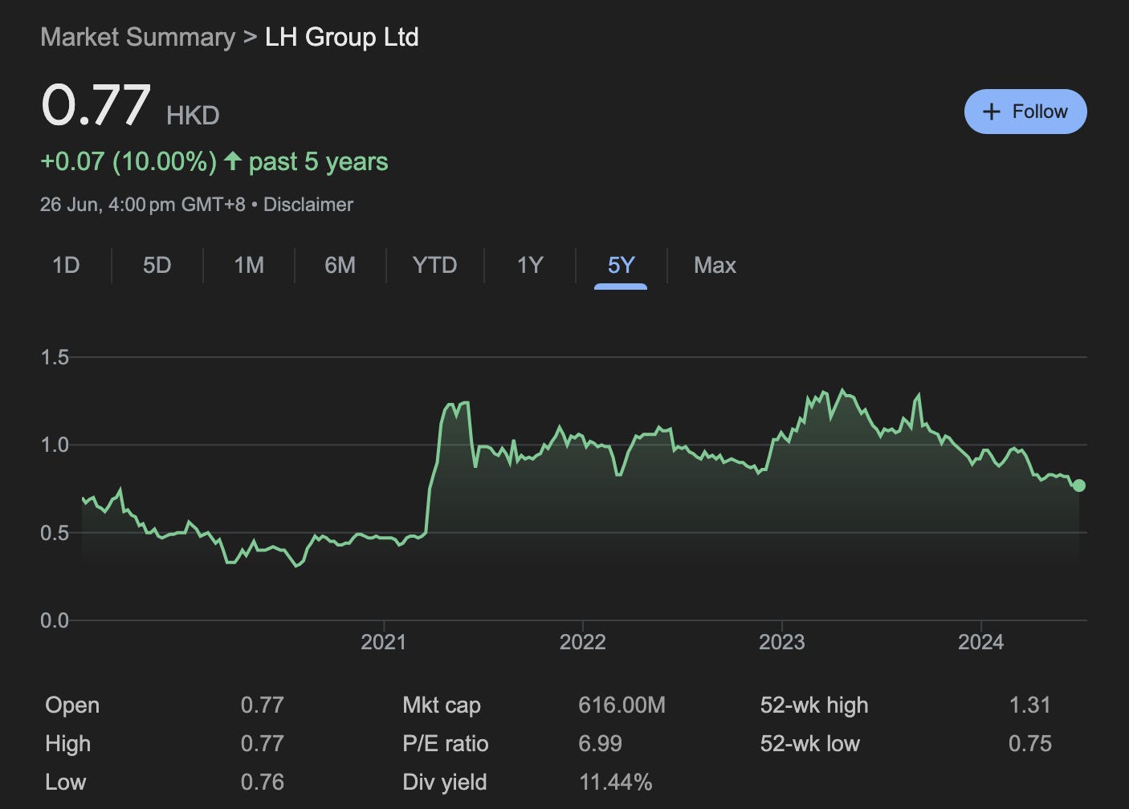Click the 52-wk high label
The image size is (1129, 809).
[814, 705]
